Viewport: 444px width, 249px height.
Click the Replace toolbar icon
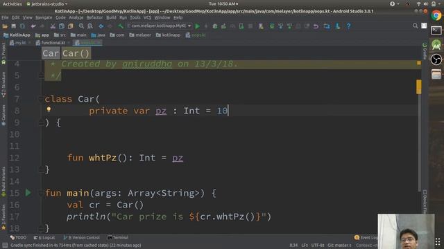(x=90, y=26)
